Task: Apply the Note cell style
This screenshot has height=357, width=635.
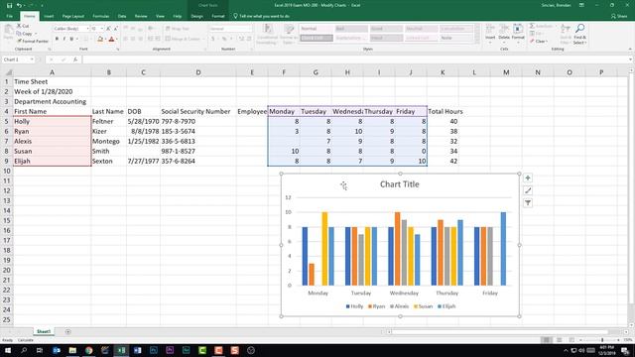Action: 456,38
